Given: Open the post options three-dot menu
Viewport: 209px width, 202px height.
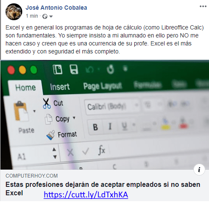Looking at the screenshot, I should tap(203, 6).
